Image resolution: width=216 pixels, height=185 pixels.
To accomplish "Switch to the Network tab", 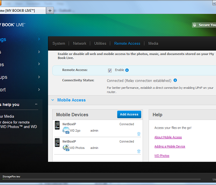I will point(80,43).
